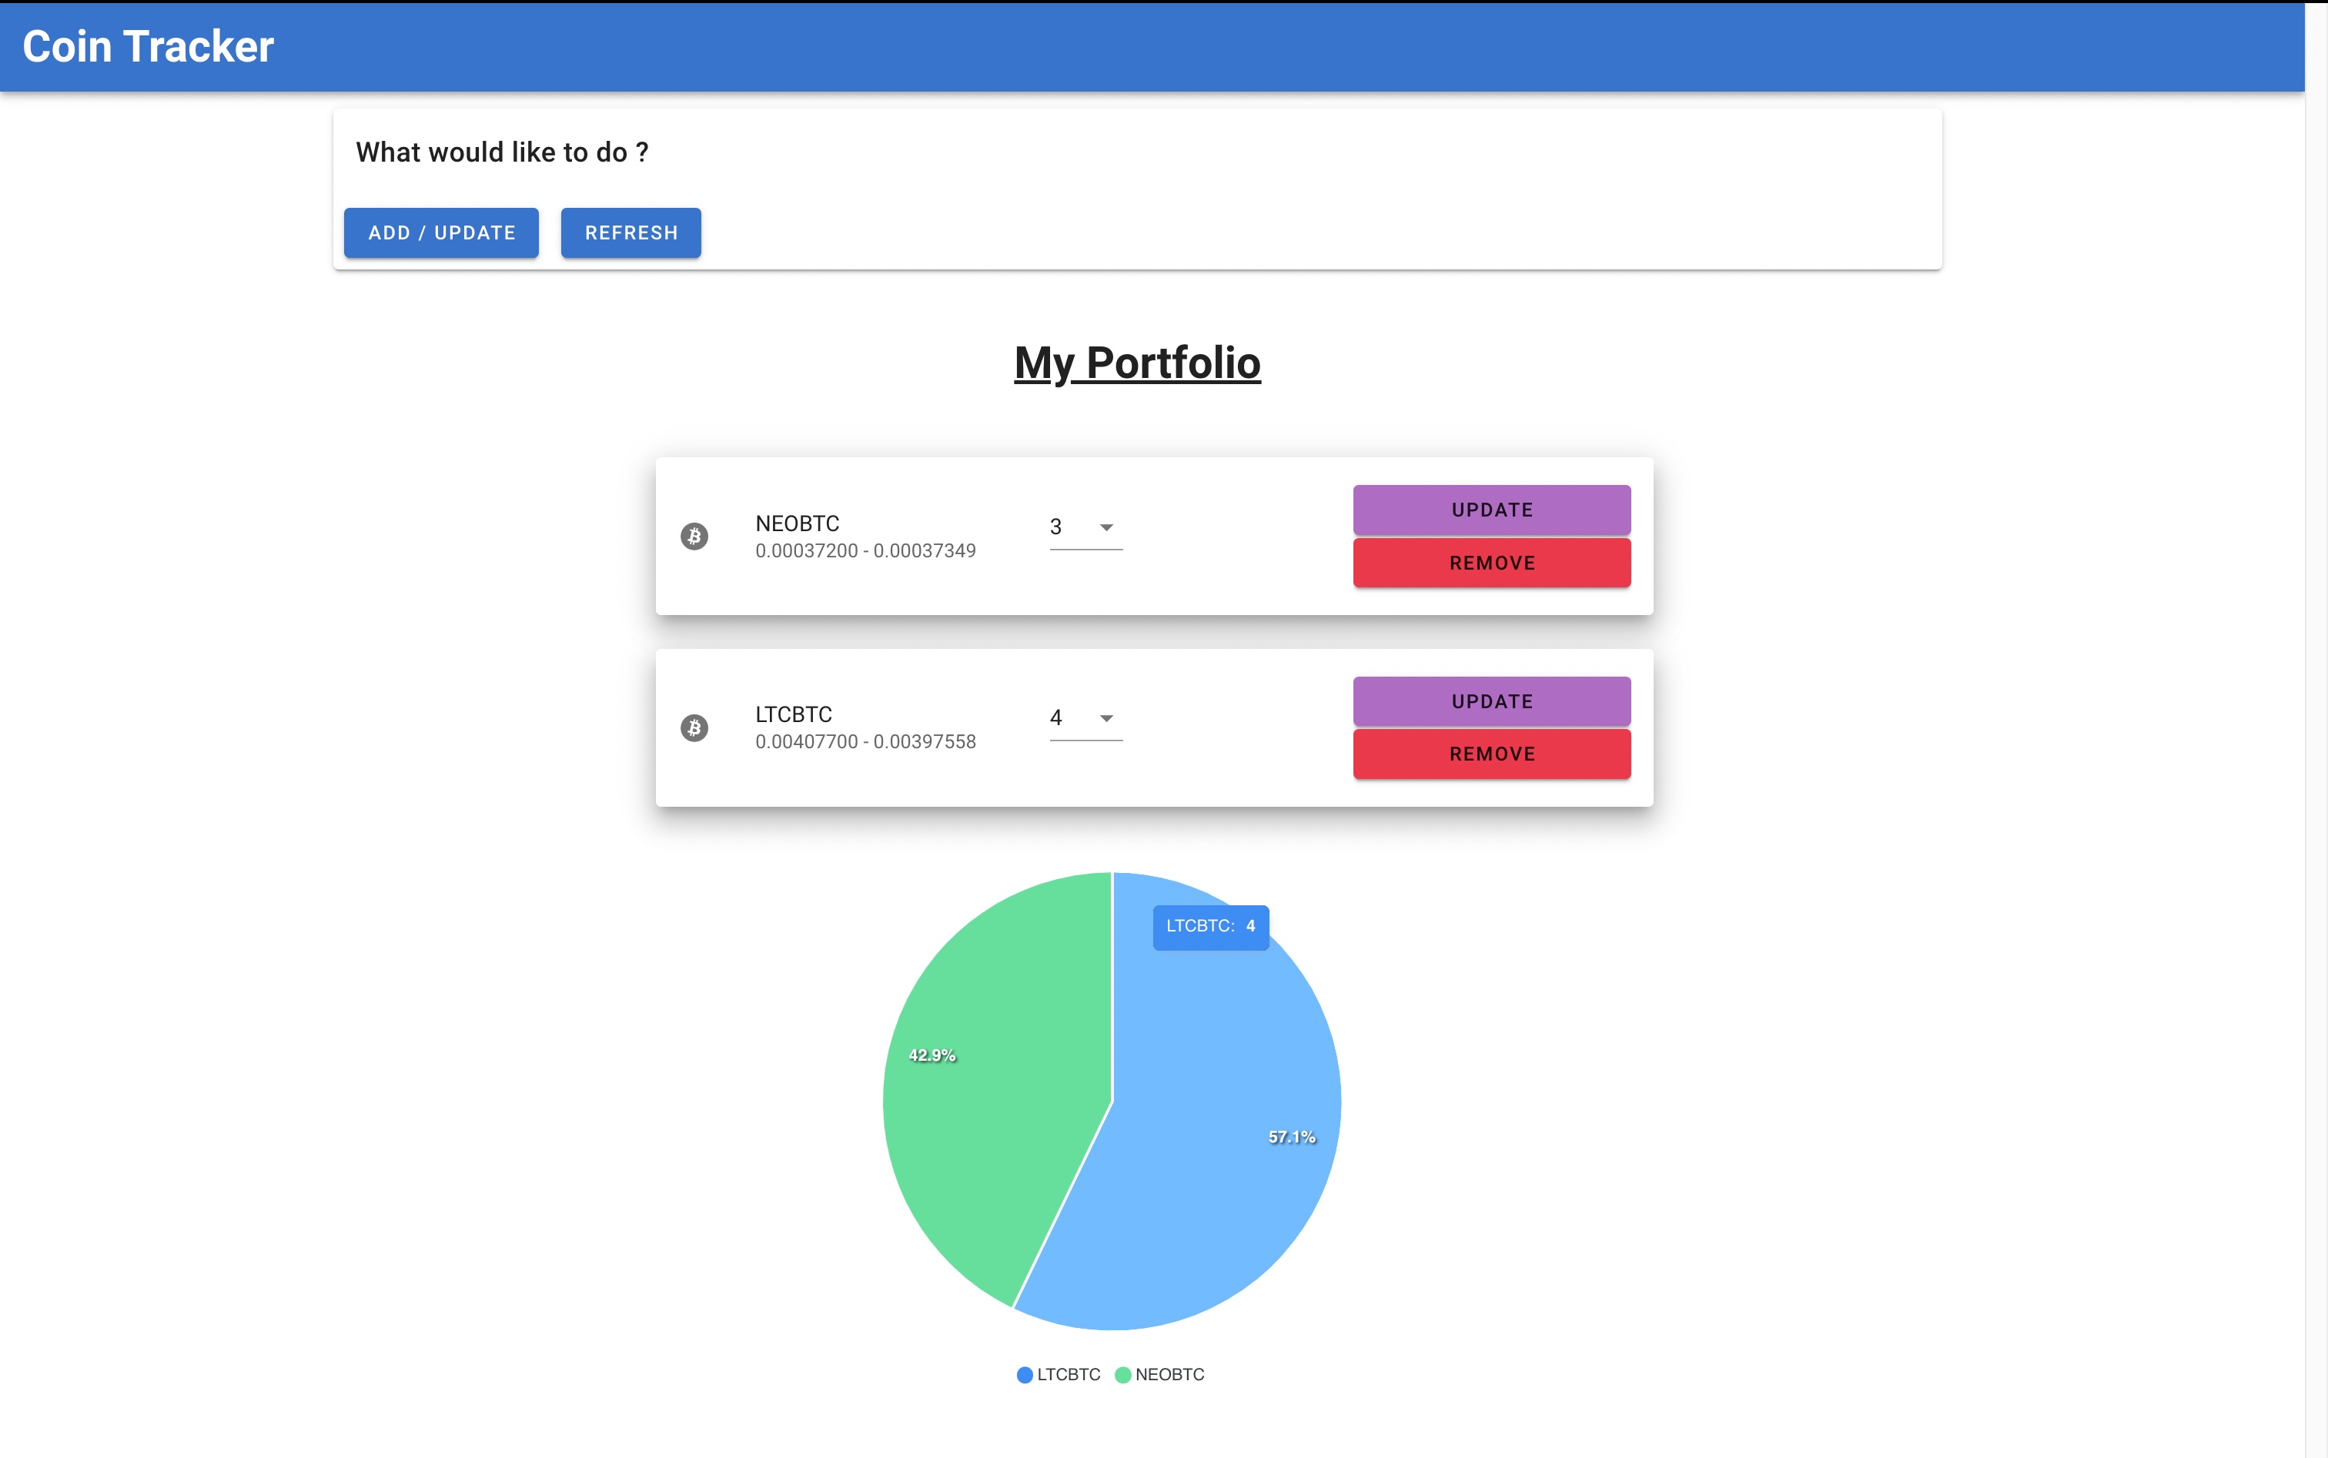
Task: Click the Coin Tracker title
Action: 149,46
